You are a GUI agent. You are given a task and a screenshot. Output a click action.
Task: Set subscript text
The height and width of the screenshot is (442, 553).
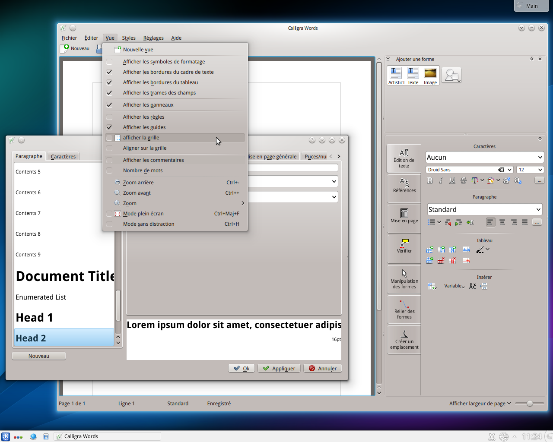[518, 180]
